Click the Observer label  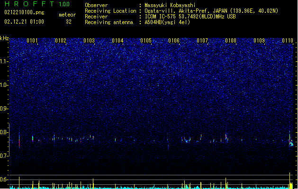(96, 5)
